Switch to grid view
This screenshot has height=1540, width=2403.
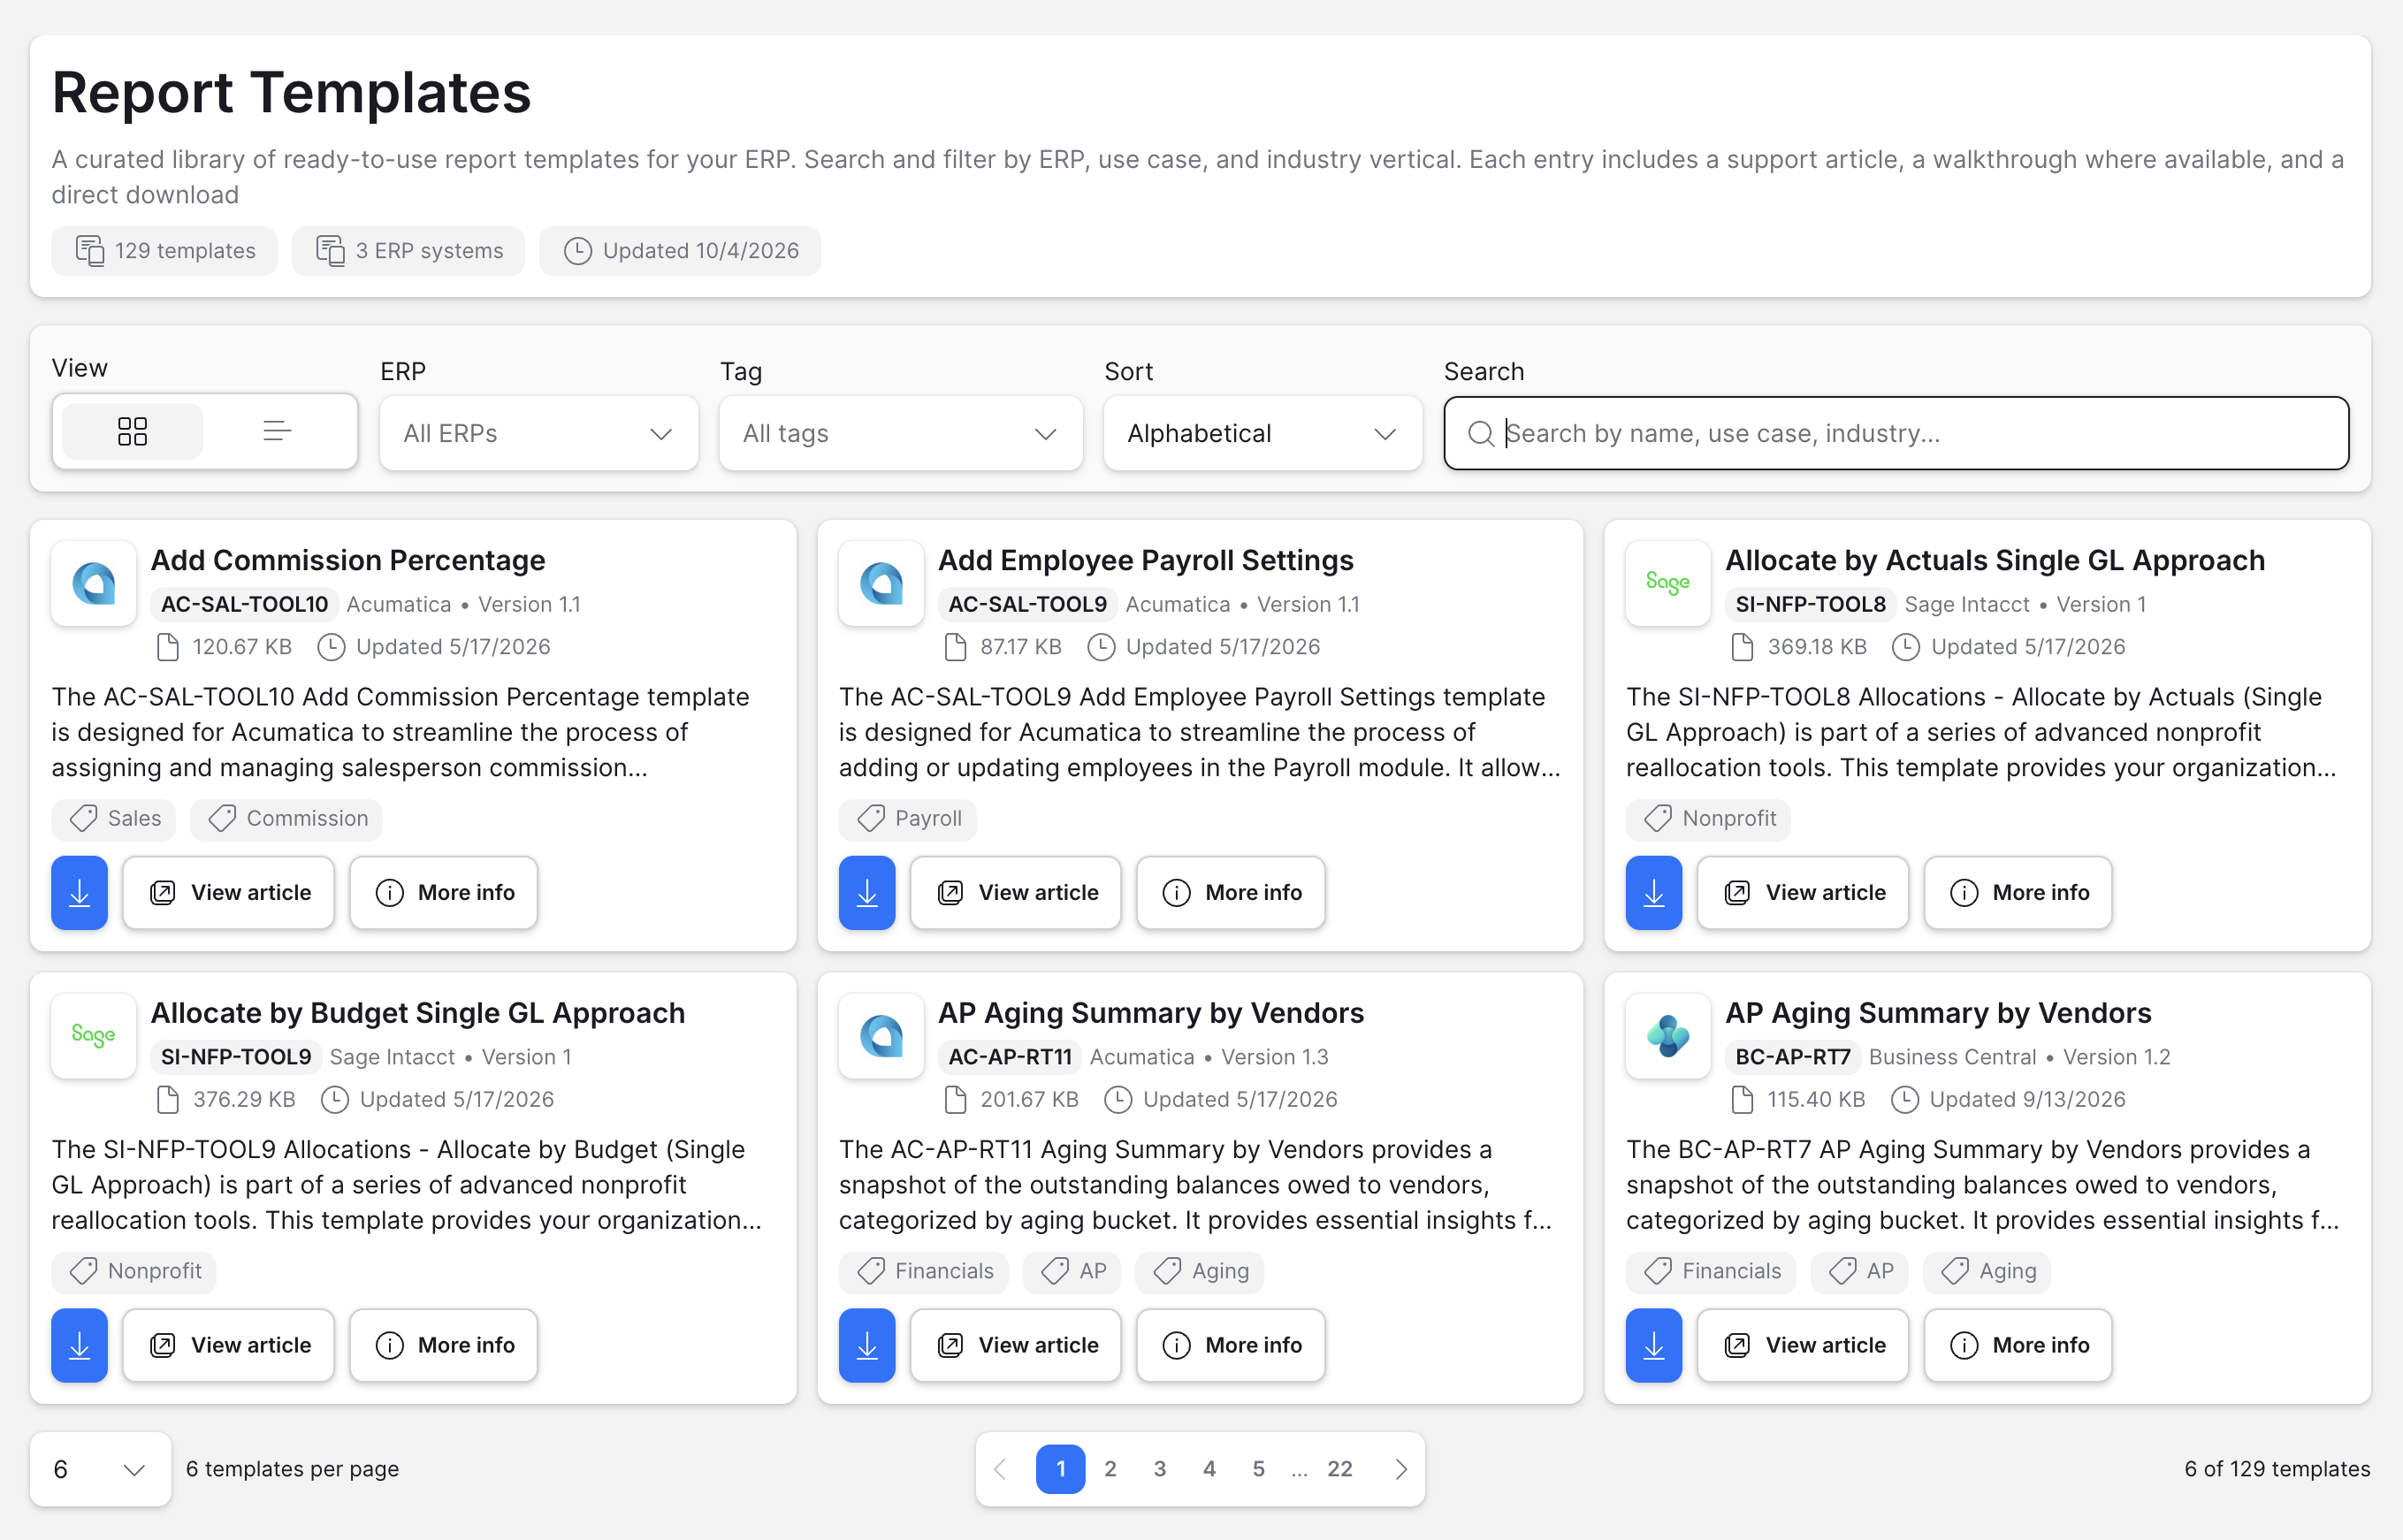[x=132, y=432]
